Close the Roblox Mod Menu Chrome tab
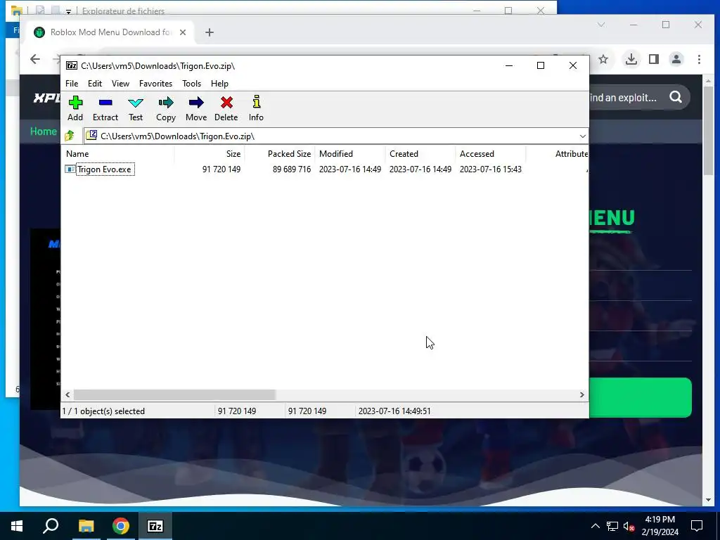This screenshot has height=540, width=720. [x=183, y=32]
